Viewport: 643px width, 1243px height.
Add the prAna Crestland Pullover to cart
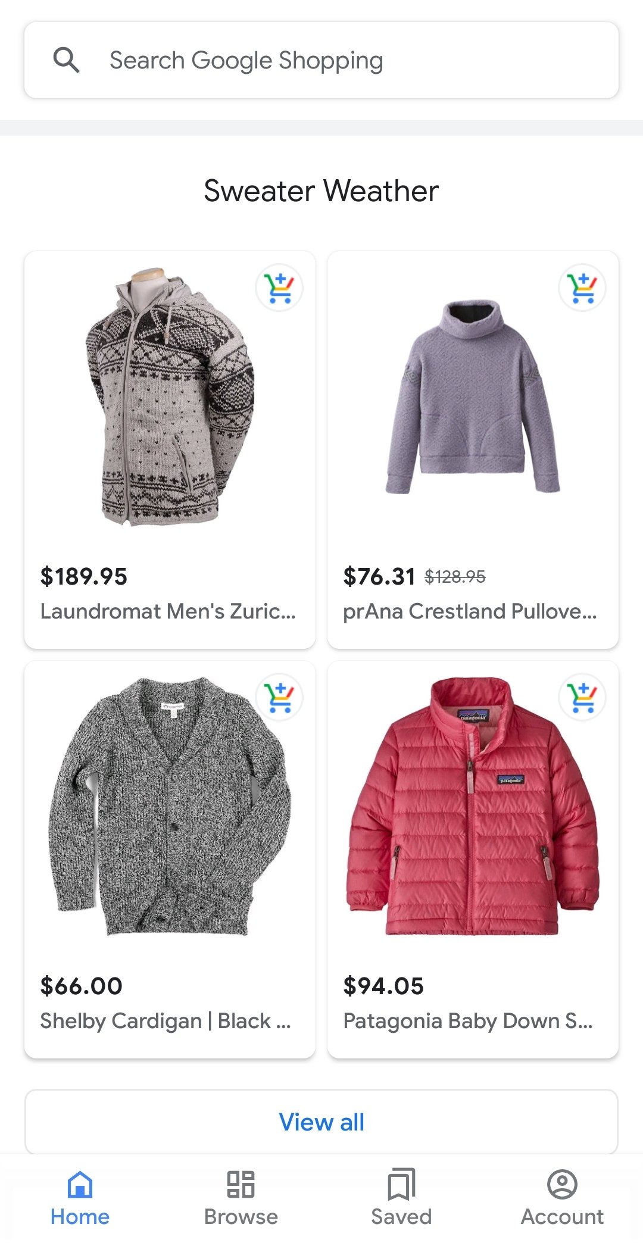[x=582, y=288]
